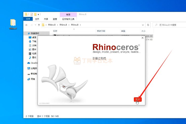Open 图片 in navigation pane
The width and height of the screenshot is (186, 124).
click(32, 50)
